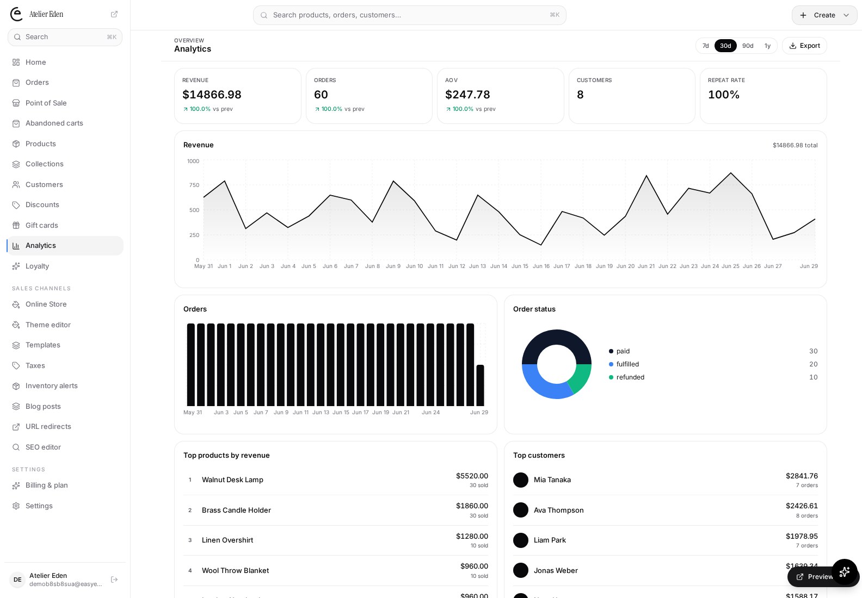The image size is (862, 598).
Task: Expand the Create dropdown menu
Action: click(824, 15)
